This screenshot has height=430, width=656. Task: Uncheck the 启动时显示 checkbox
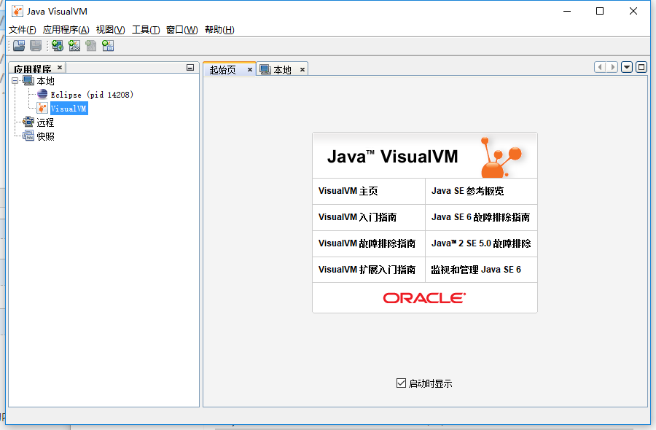point(401,383)
